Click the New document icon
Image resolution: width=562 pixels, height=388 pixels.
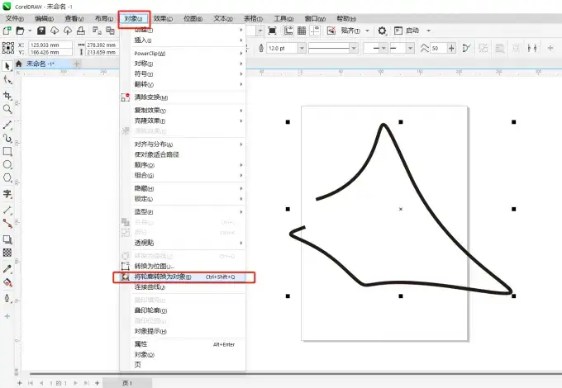(x=7, y=31)
